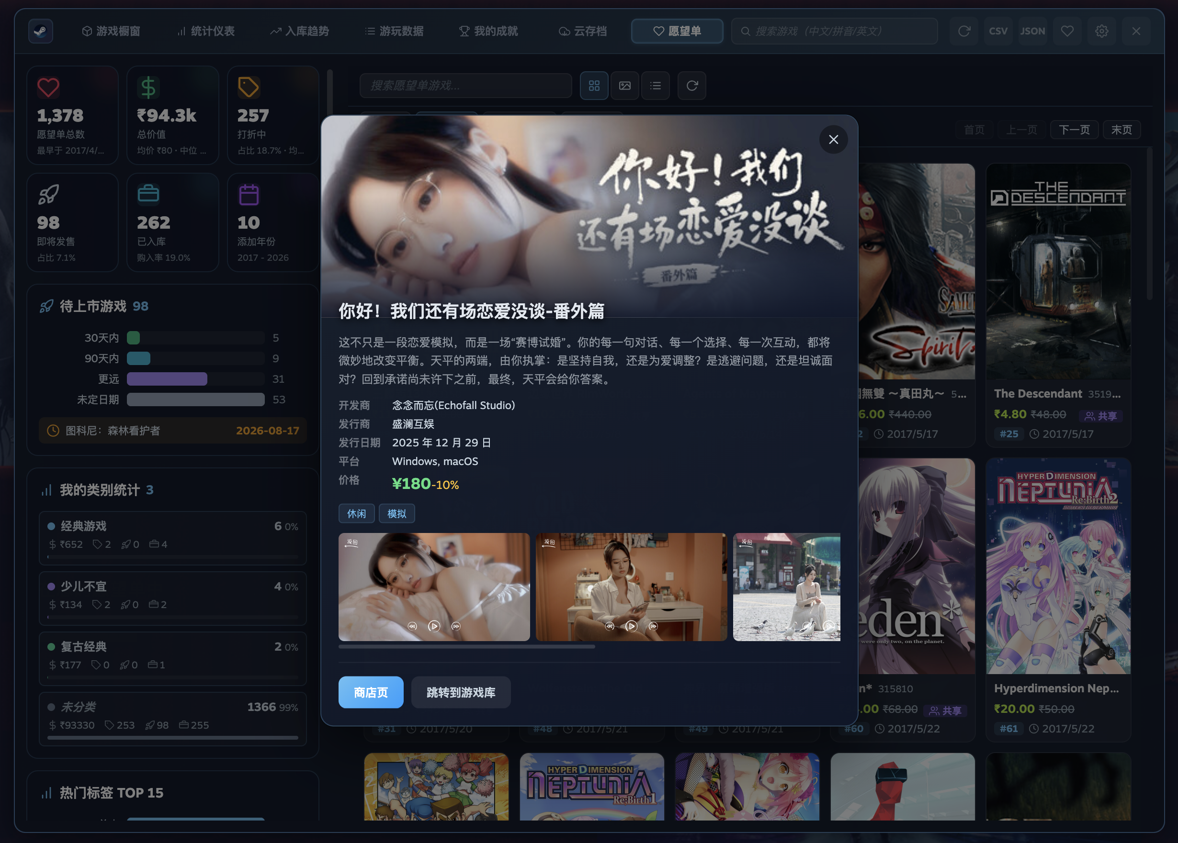The width and height of the screenshot is (1178, 843).
Task: Click the 未定日期 gray release bar
Action: tap(196, 399)
